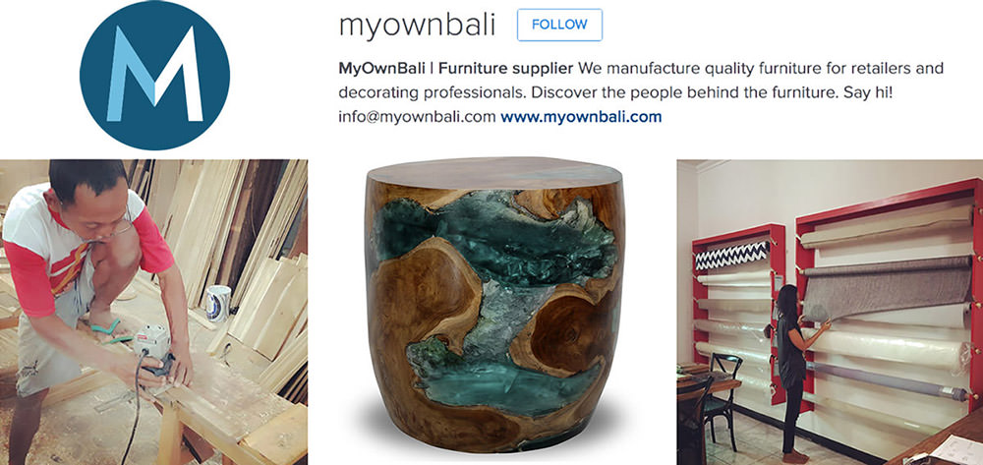Click the mug beside the wood planks
The height and width of the screenshot is (465, 983).
[217, 304]
